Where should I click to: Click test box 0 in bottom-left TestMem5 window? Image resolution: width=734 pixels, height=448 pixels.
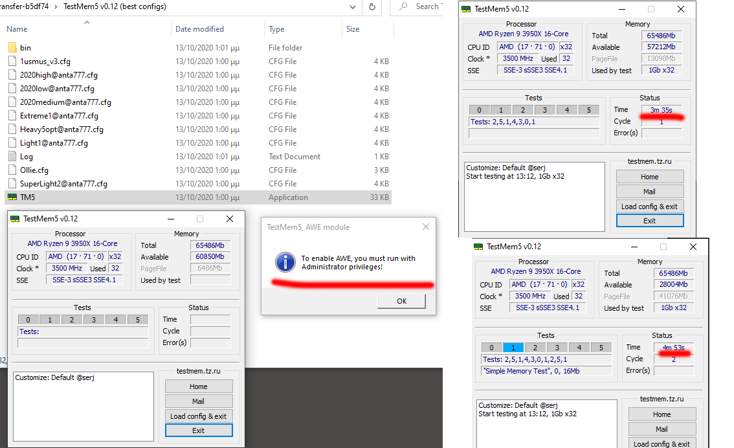[28, 320]
